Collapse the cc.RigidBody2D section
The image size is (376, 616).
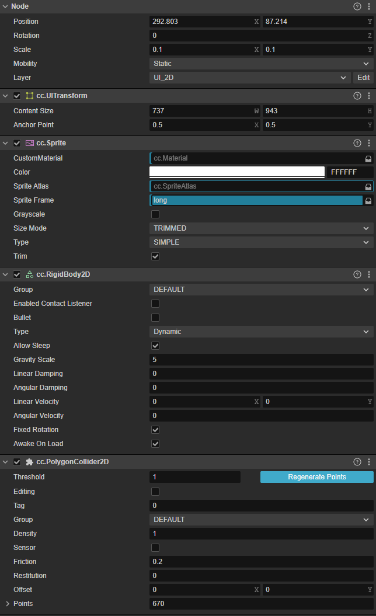(6, 274)
